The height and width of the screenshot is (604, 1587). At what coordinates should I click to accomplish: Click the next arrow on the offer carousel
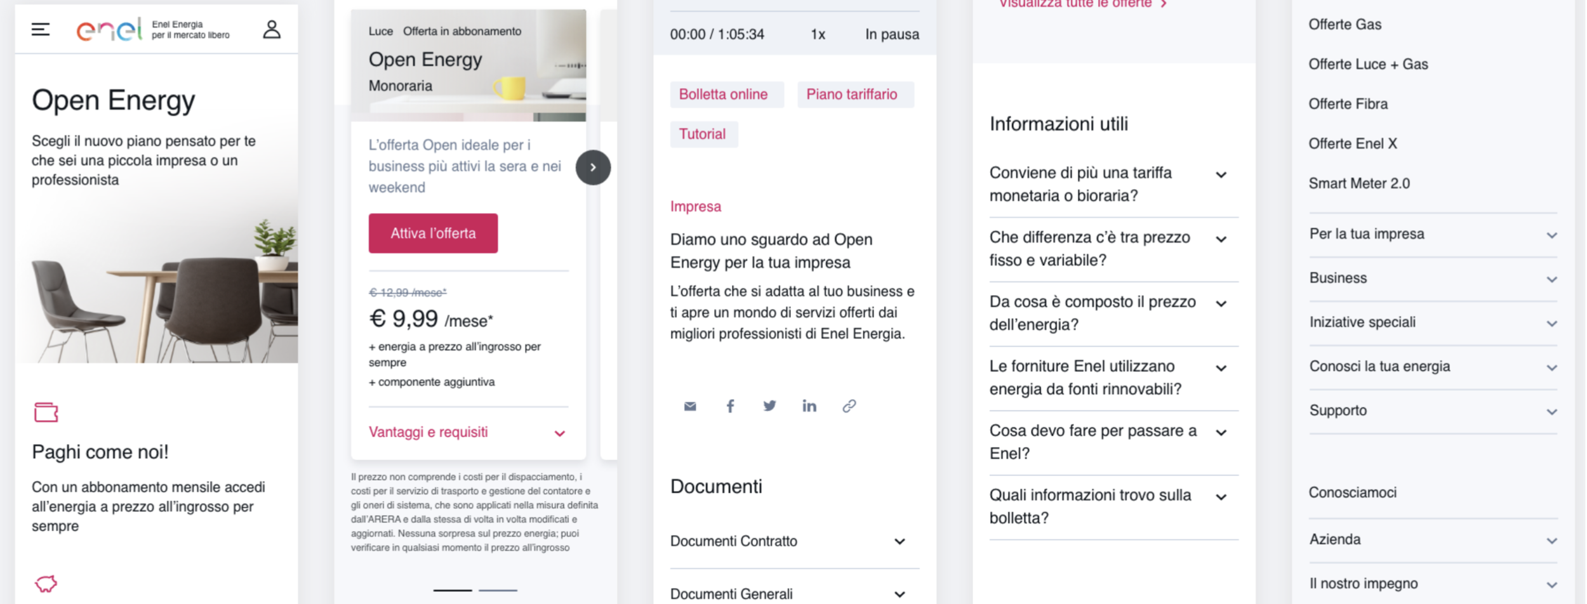(593, 167)
